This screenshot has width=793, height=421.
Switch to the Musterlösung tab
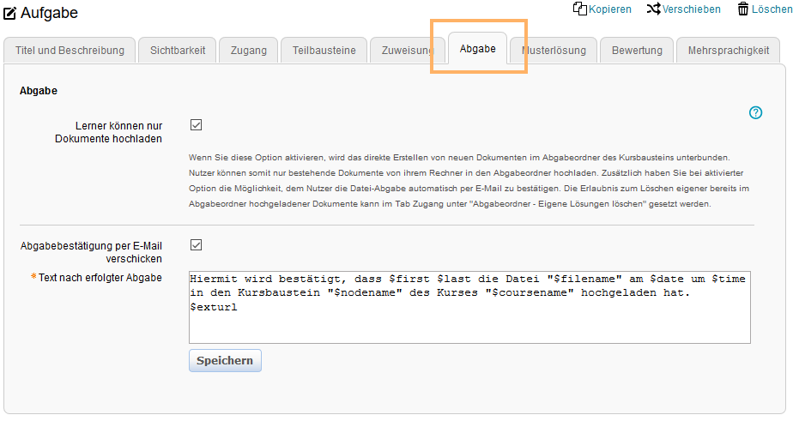(554, 51)
